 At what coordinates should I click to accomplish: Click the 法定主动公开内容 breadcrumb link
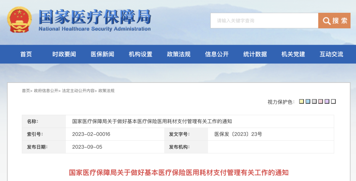(78, 90)
